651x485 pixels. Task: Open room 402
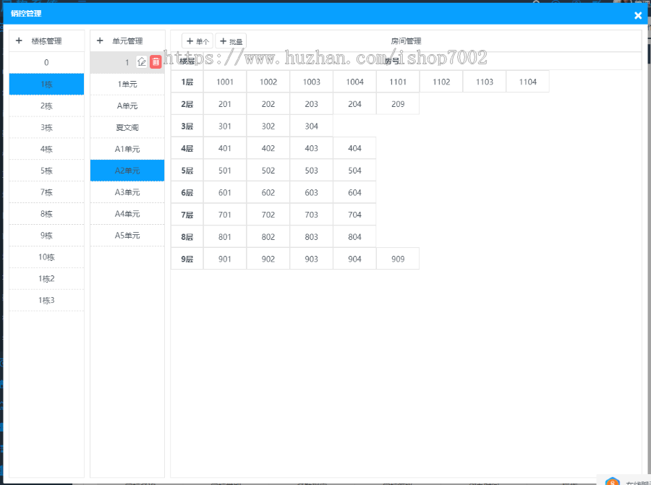(268, 148)
